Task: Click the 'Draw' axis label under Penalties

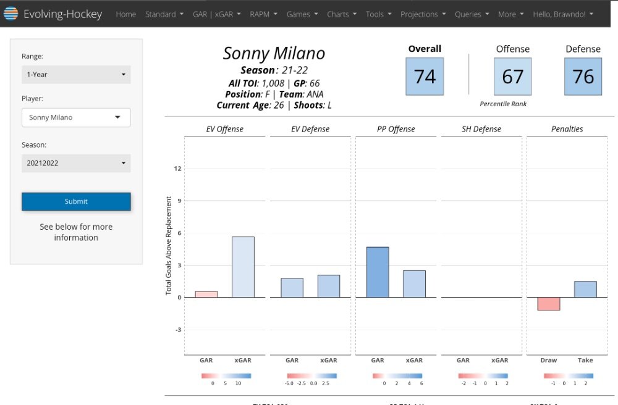Action: 549,360
